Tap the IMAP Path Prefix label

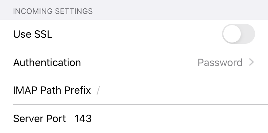pyautogui.click(x=52, y=90)
